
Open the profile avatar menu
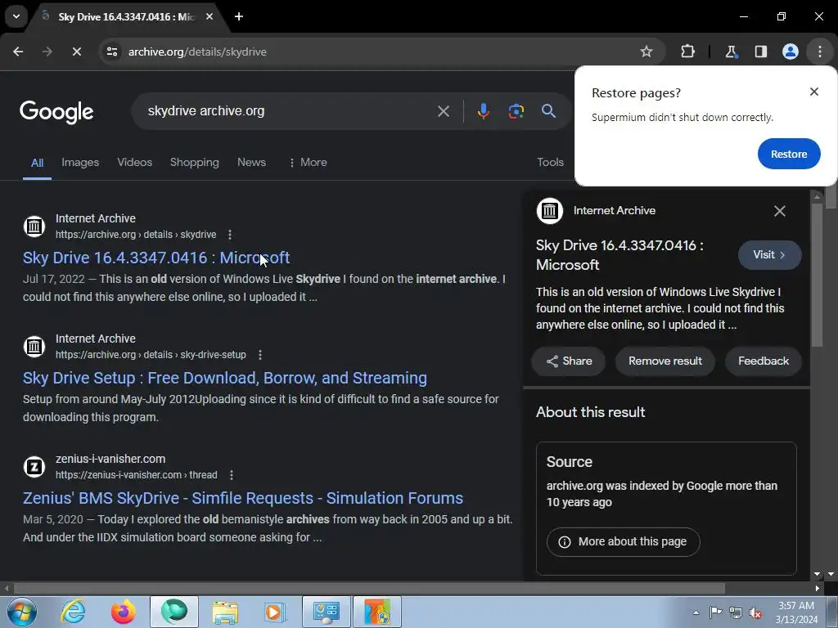[791, 52]
